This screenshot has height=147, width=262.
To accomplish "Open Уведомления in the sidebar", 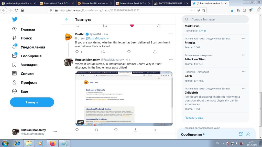I will click(x=33, y=47).
